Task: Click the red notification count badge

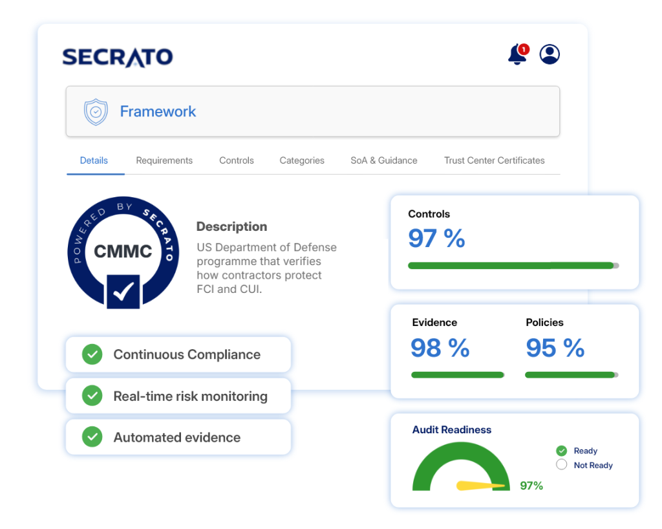Action: point(524,49)
